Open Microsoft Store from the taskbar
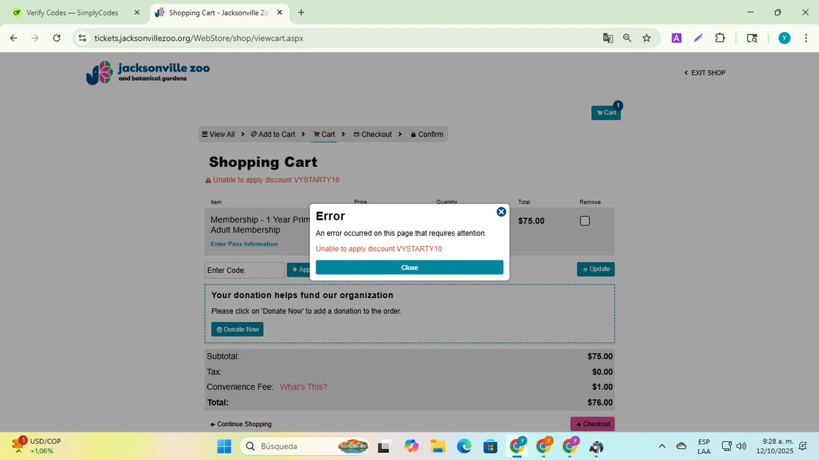The image size is (819, 460). 490,446
